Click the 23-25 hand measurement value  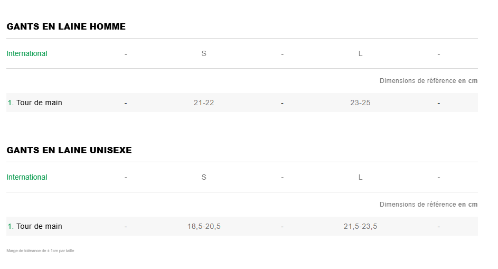coord(361,103)
